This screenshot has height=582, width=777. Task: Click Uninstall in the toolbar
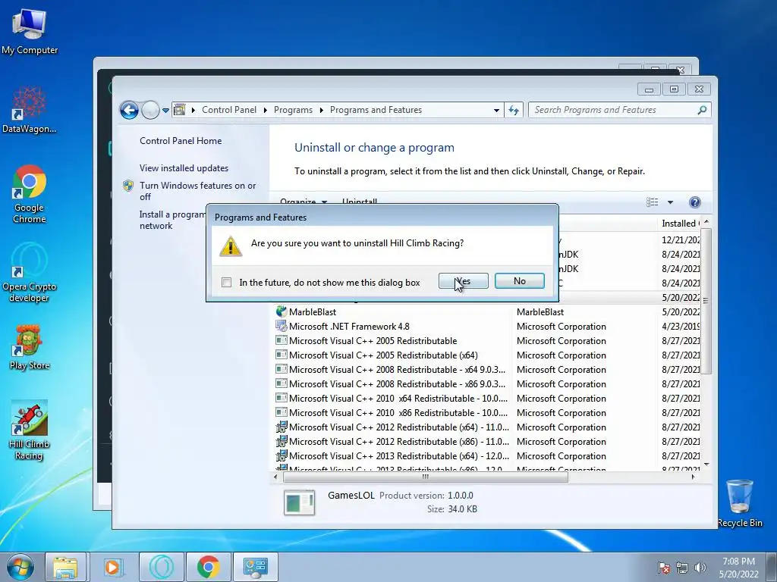coord(359,202)
